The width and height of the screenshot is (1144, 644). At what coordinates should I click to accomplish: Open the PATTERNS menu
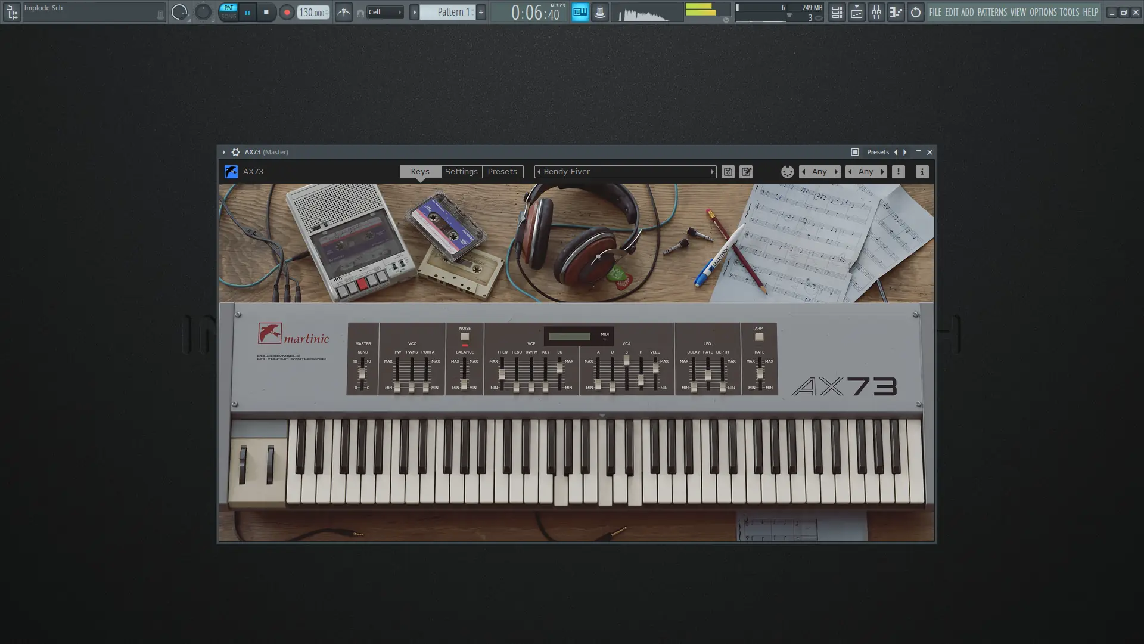[991, 12]
